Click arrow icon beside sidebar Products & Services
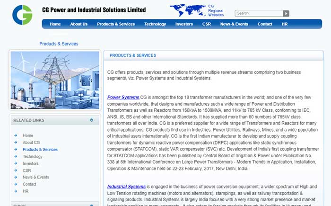The width and height of the screenshot is (331, 206). [x=16, y=149]
